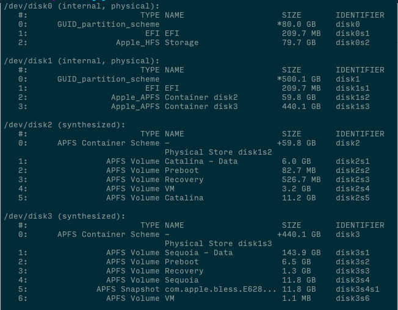Screen dimensions: 398x310
Task: Click the Sequoia - Data volume name
Action: coord(199,253)
